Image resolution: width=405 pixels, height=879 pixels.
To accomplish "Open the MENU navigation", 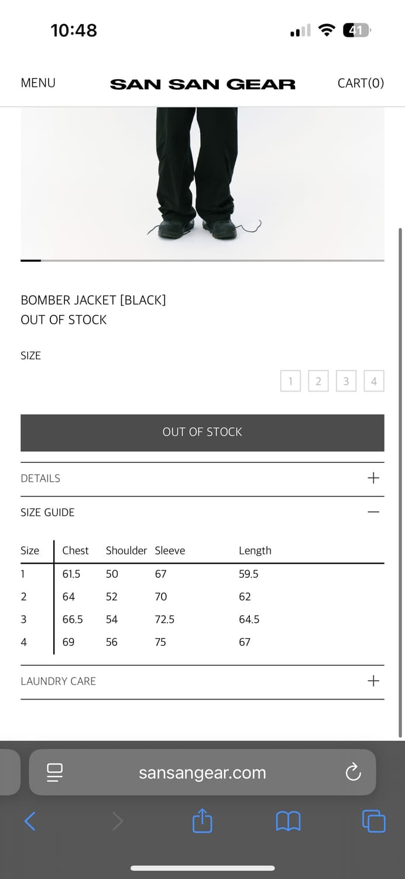I will 38,83.
